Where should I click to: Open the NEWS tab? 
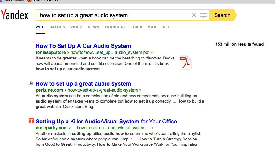click(x=93, y=27)
